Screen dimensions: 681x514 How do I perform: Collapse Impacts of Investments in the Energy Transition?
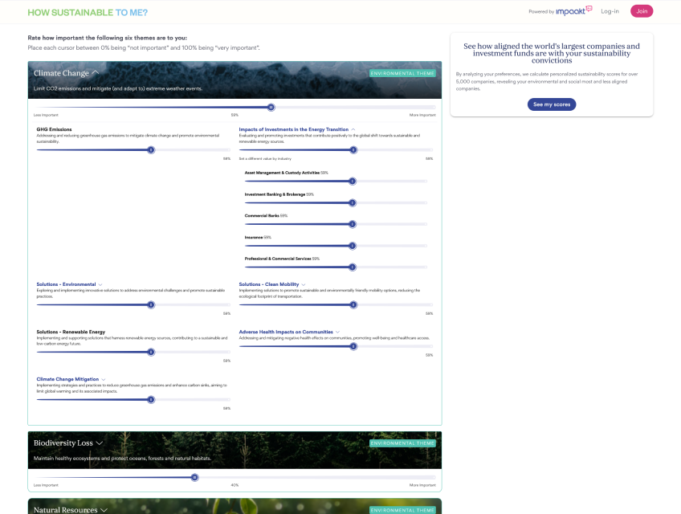click(x=353, y=129)
